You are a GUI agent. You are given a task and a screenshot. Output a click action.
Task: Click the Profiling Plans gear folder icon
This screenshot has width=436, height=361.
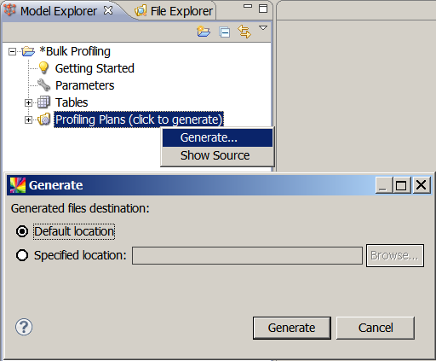tap(44, 119)
